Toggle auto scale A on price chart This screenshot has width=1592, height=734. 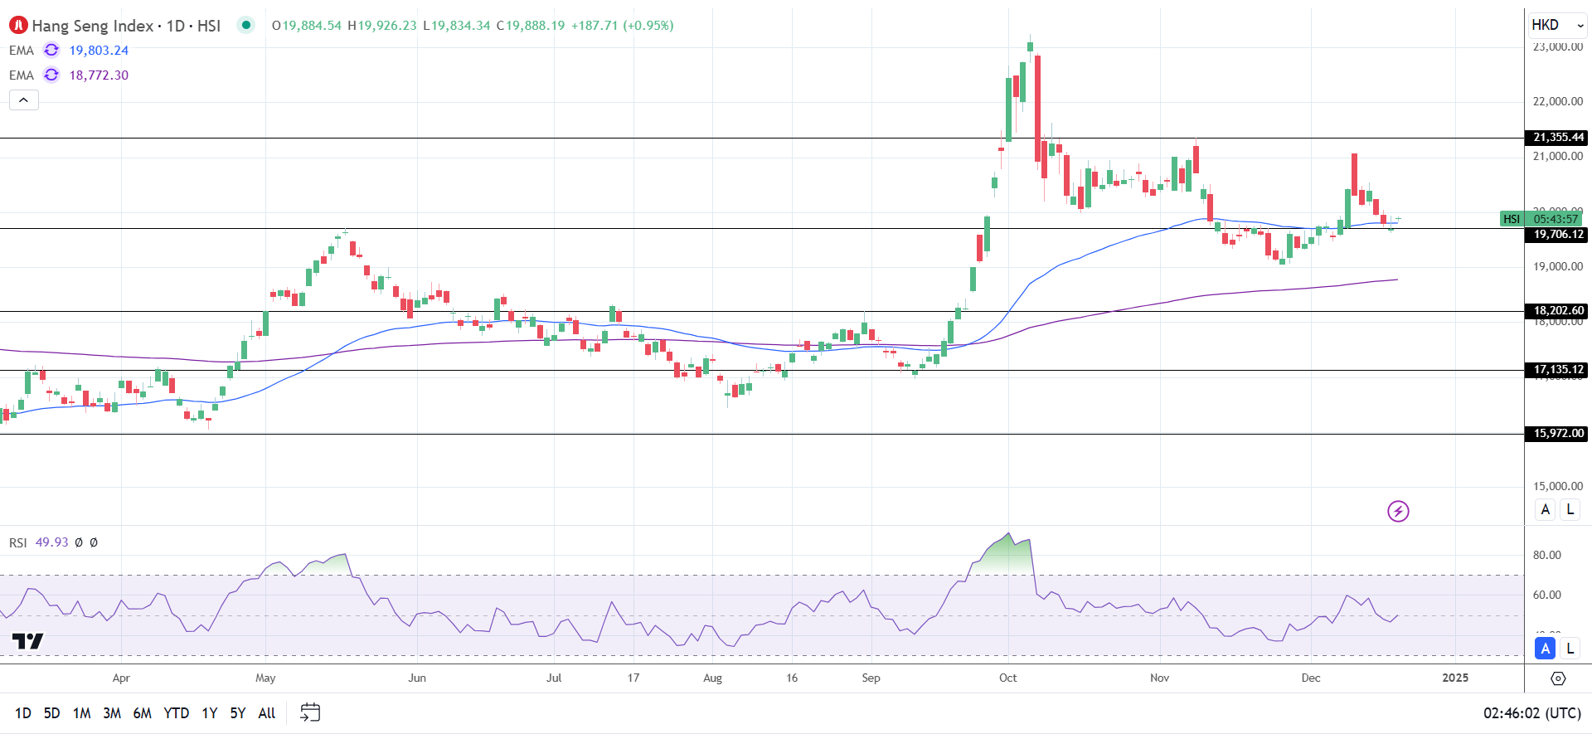[1545, 509]
